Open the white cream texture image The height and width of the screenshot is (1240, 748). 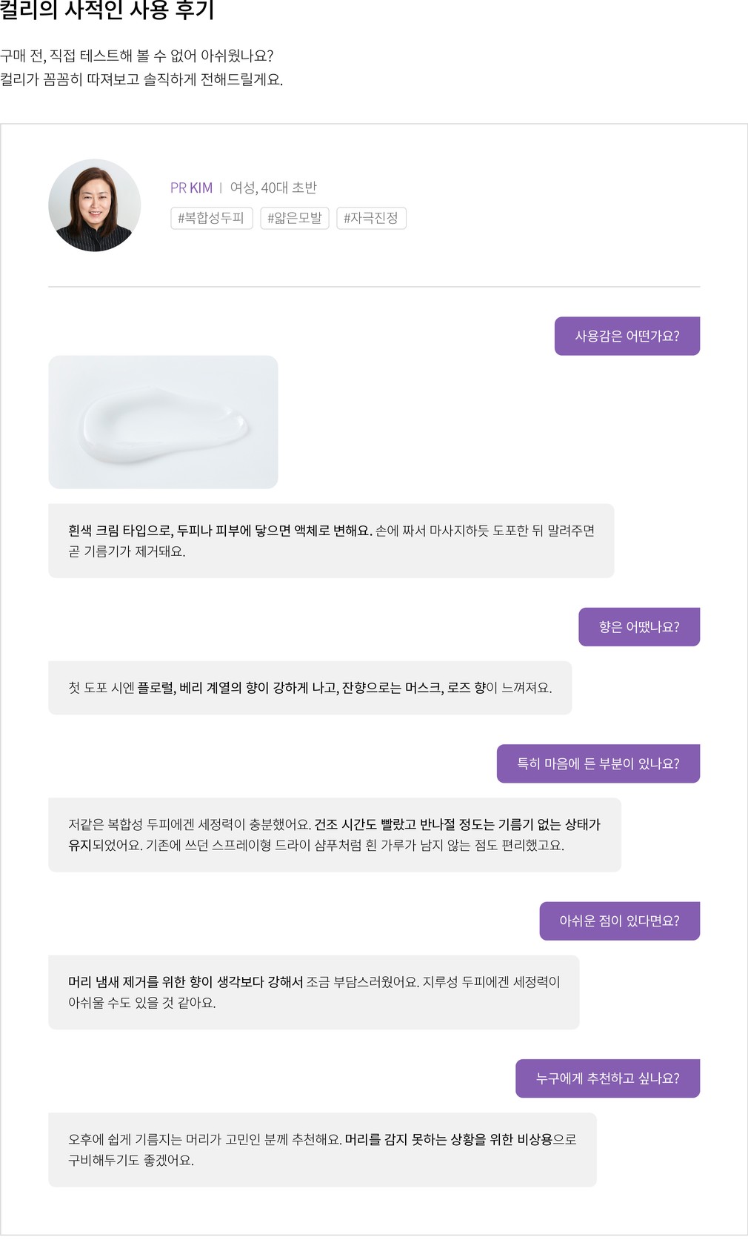coord(163,422)
